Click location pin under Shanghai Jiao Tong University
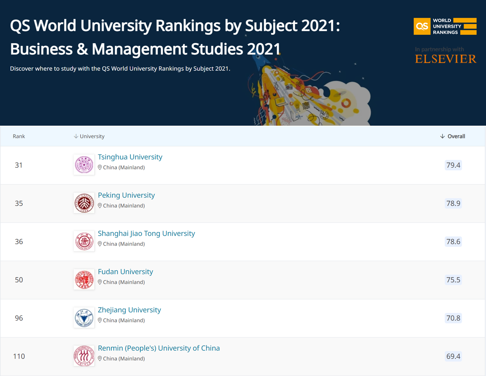Image resolution: width=486 pixels, height=376 pixels. click(x=100, y=244)
